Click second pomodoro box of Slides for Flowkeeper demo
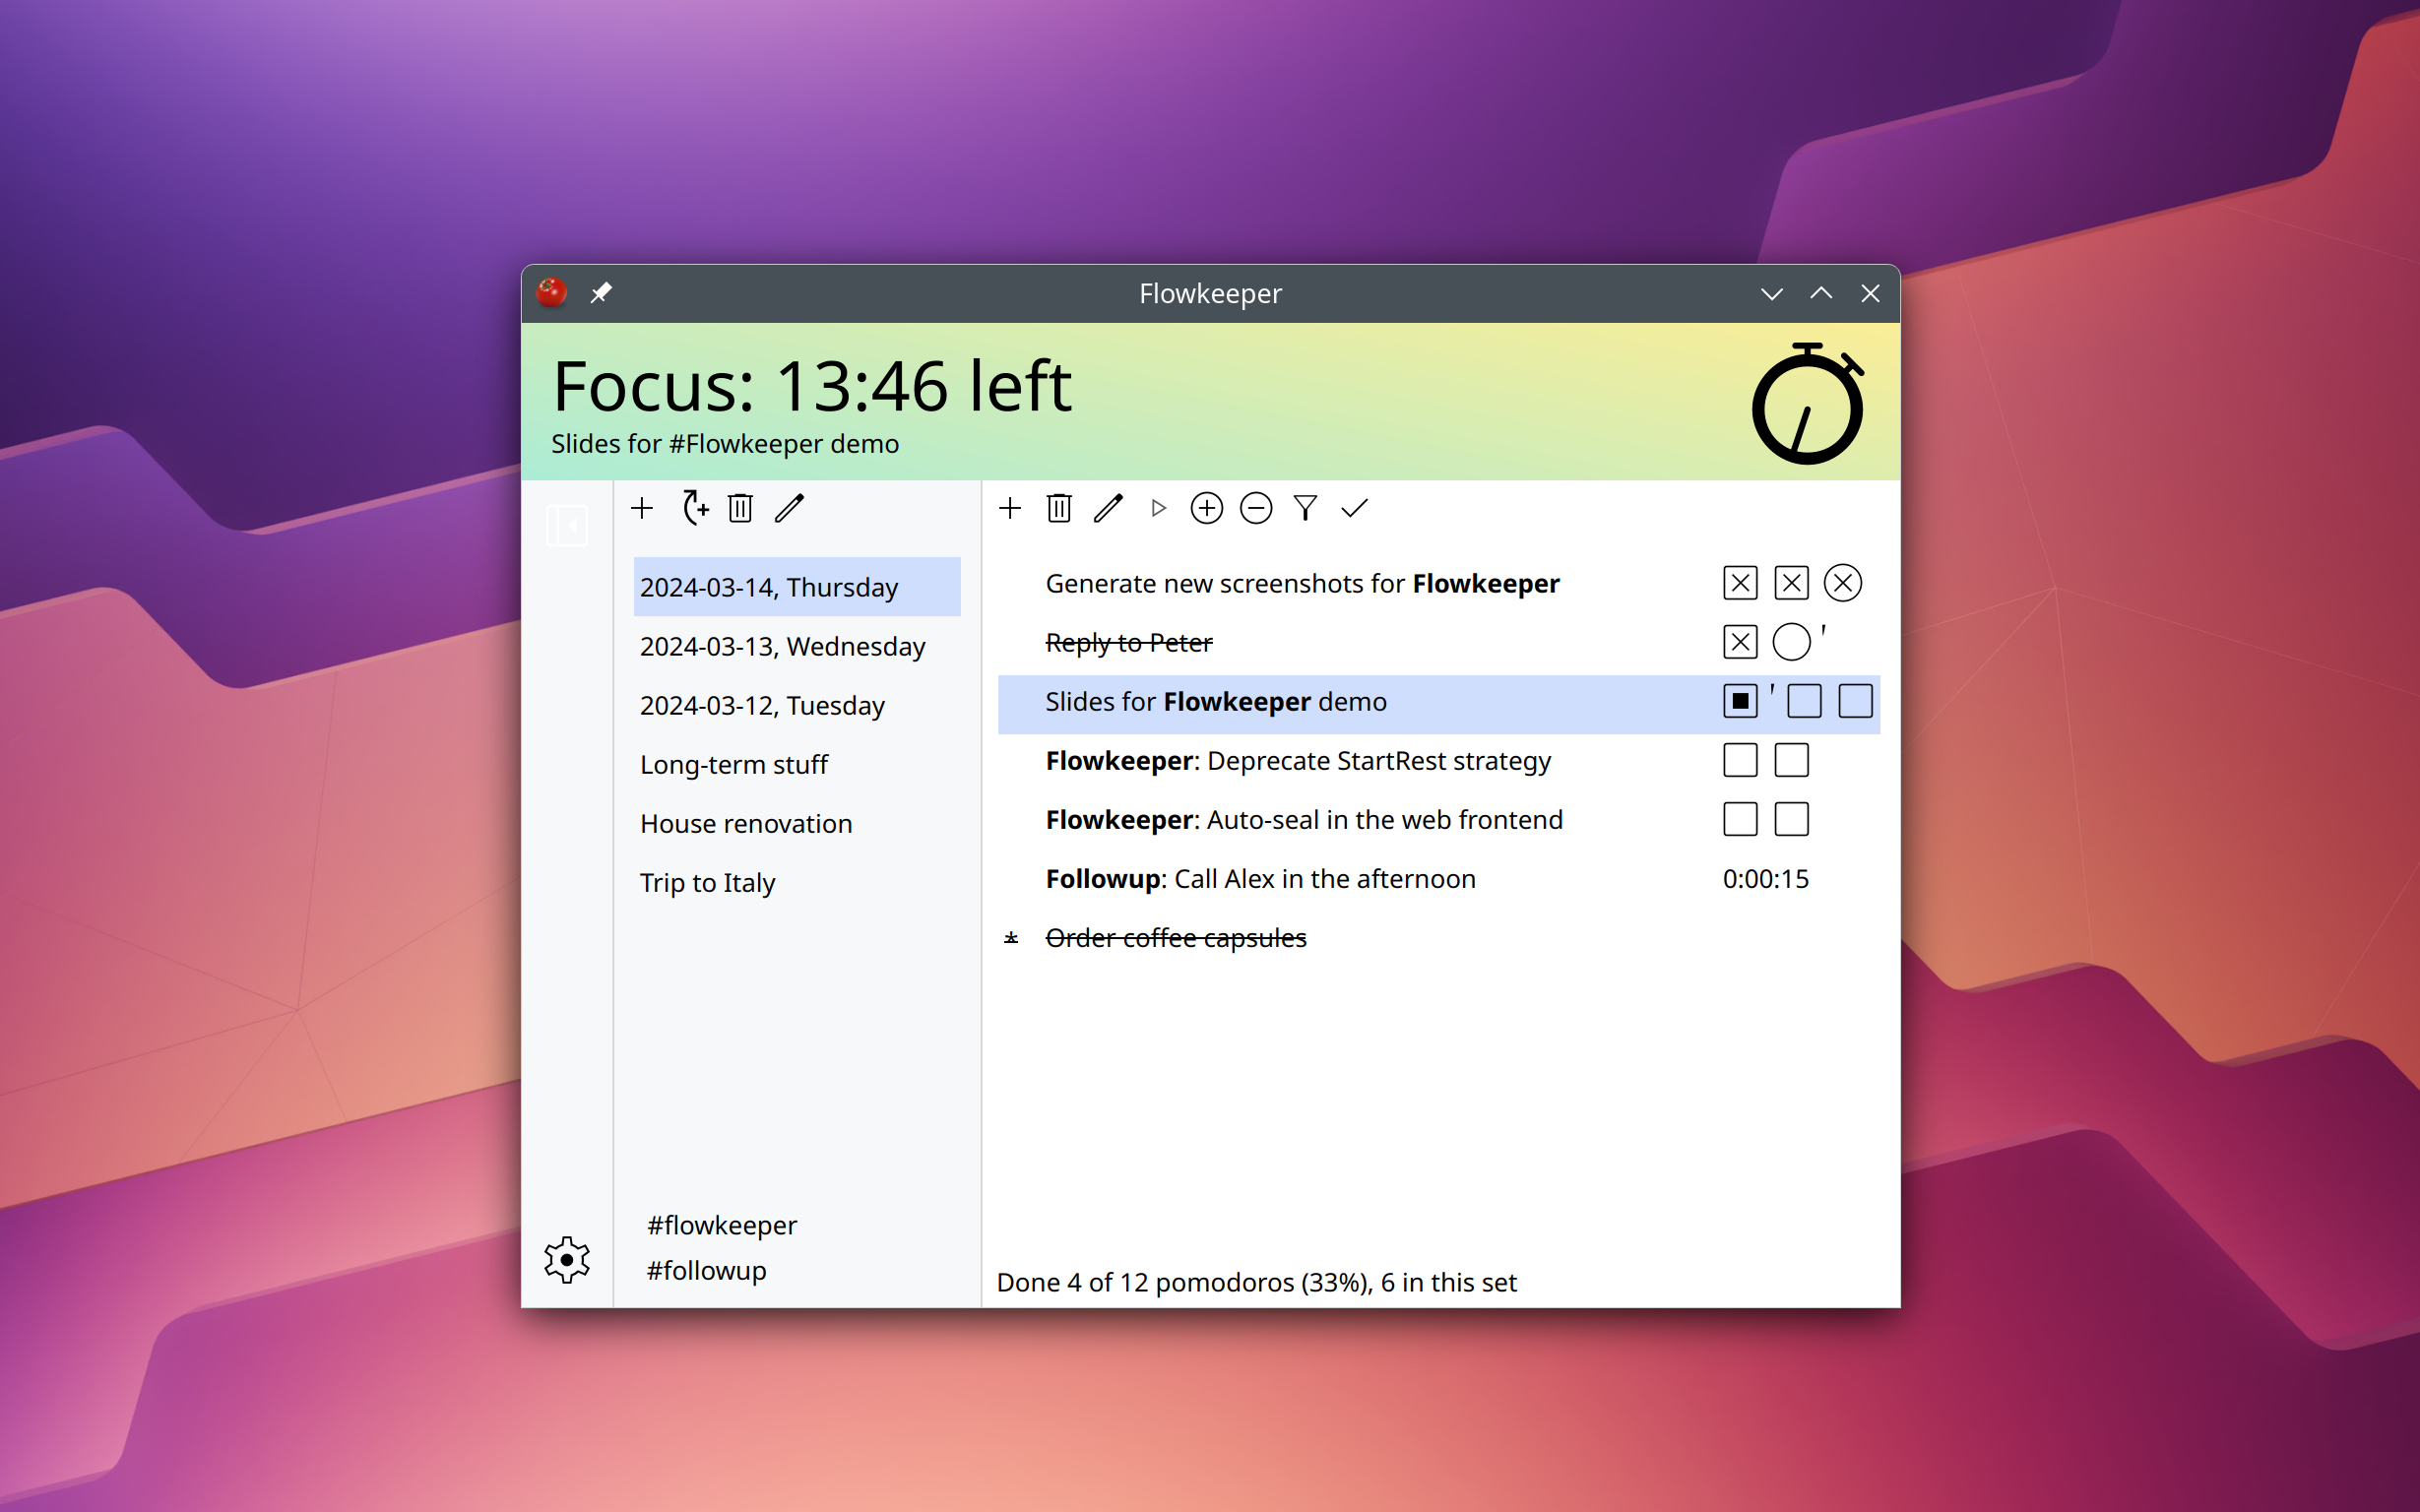This screenshot has height=1512, width=2420. pyautogui.click(x=1804, y=701)
